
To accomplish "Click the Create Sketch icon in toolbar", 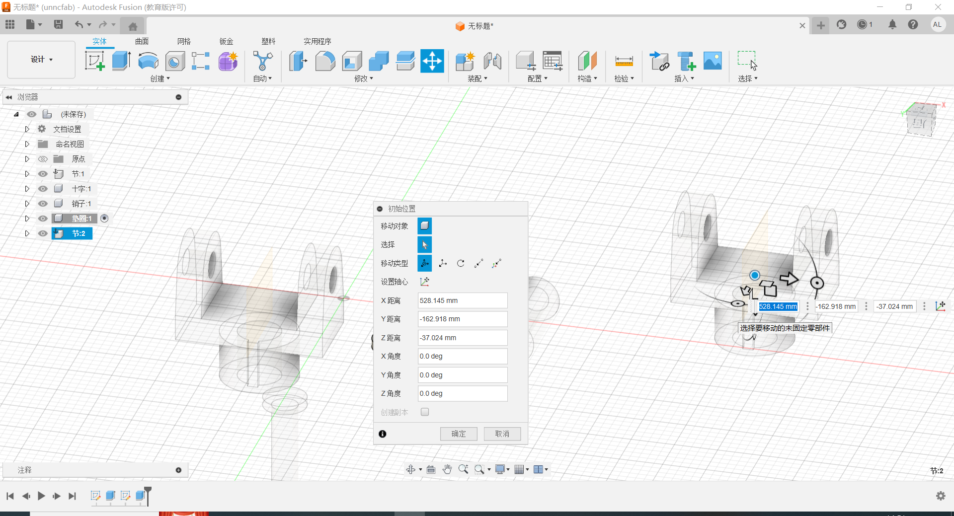I will 94,62.
